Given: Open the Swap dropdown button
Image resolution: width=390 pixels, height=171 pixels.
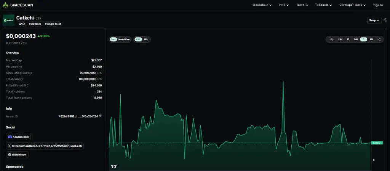Looking at the screenshot, I should point(374,20).
